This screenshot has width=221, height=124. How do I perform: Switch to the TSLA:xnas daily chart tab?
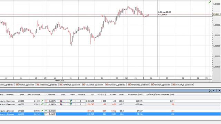coord(93,85)
